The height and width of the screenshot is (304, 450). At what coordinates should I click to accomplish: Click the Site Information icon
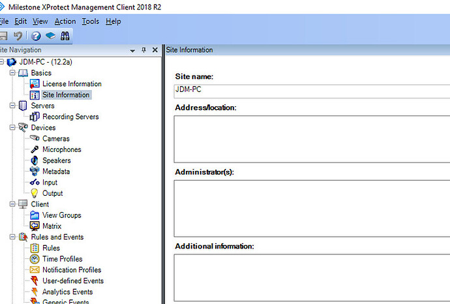35,95
